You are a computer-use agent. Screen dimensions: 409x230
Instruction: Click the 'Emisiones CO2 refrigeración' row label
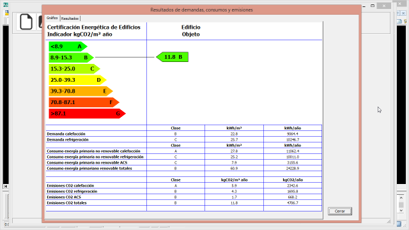click(72, 192)
